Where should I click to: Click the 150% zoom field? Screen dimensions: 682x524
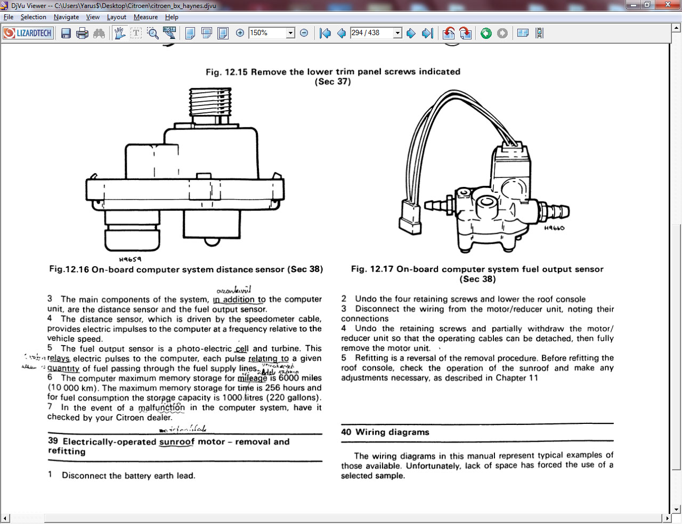[267, 33]
